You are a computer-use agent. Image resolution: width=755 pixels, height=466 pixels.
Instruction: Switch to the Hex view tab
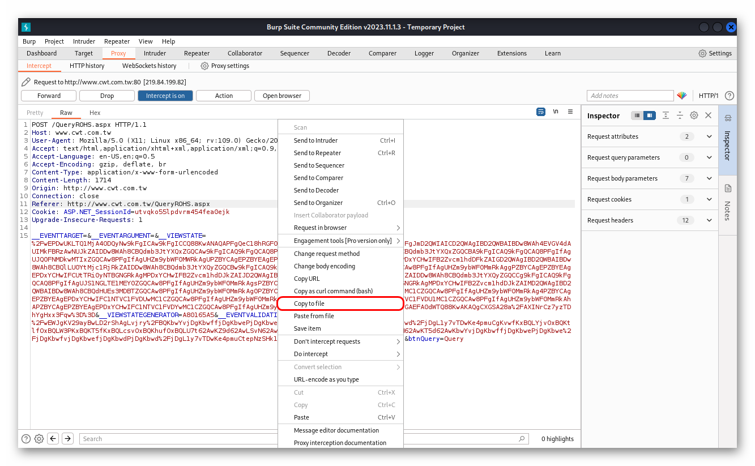point(95,113)
